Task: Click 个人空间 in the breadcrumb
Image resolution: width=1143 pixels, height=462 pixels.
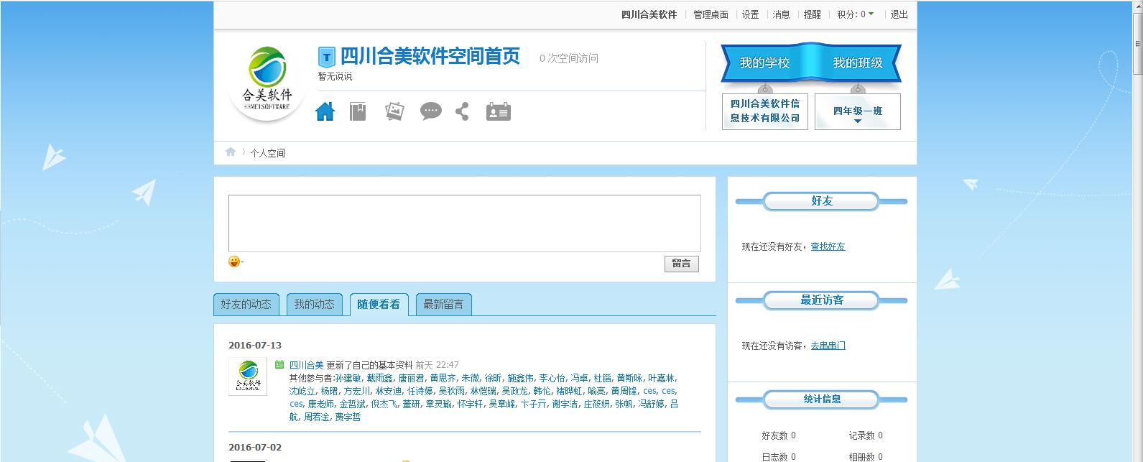Action: tap(267, 153)
